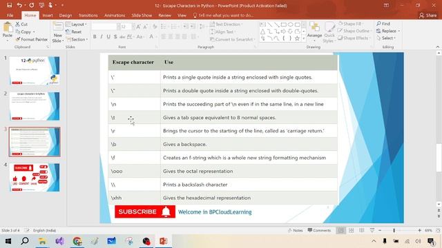Increase font size button
This screenshot has width=442, height=248.
(x=138, y=27)
